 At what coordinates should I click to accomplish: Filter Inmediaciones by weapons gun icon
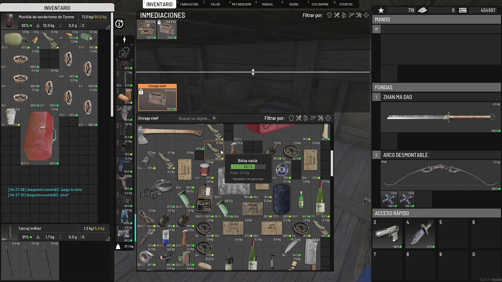click(351, 15)
